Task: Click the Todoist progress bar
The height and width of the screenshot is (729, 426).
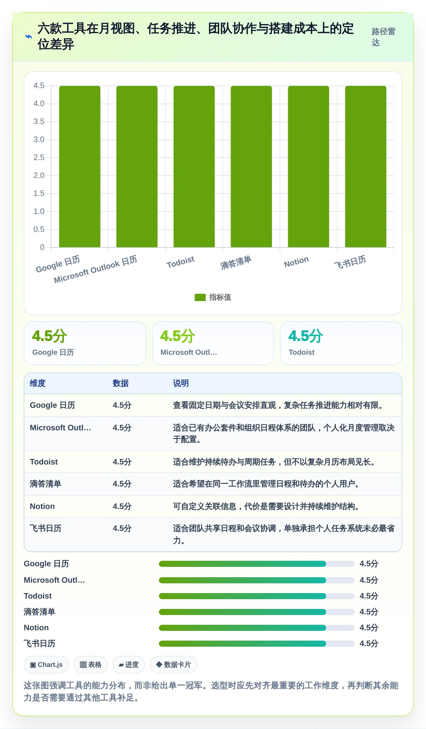Action: pyautogui.click(x=257, y=596)
